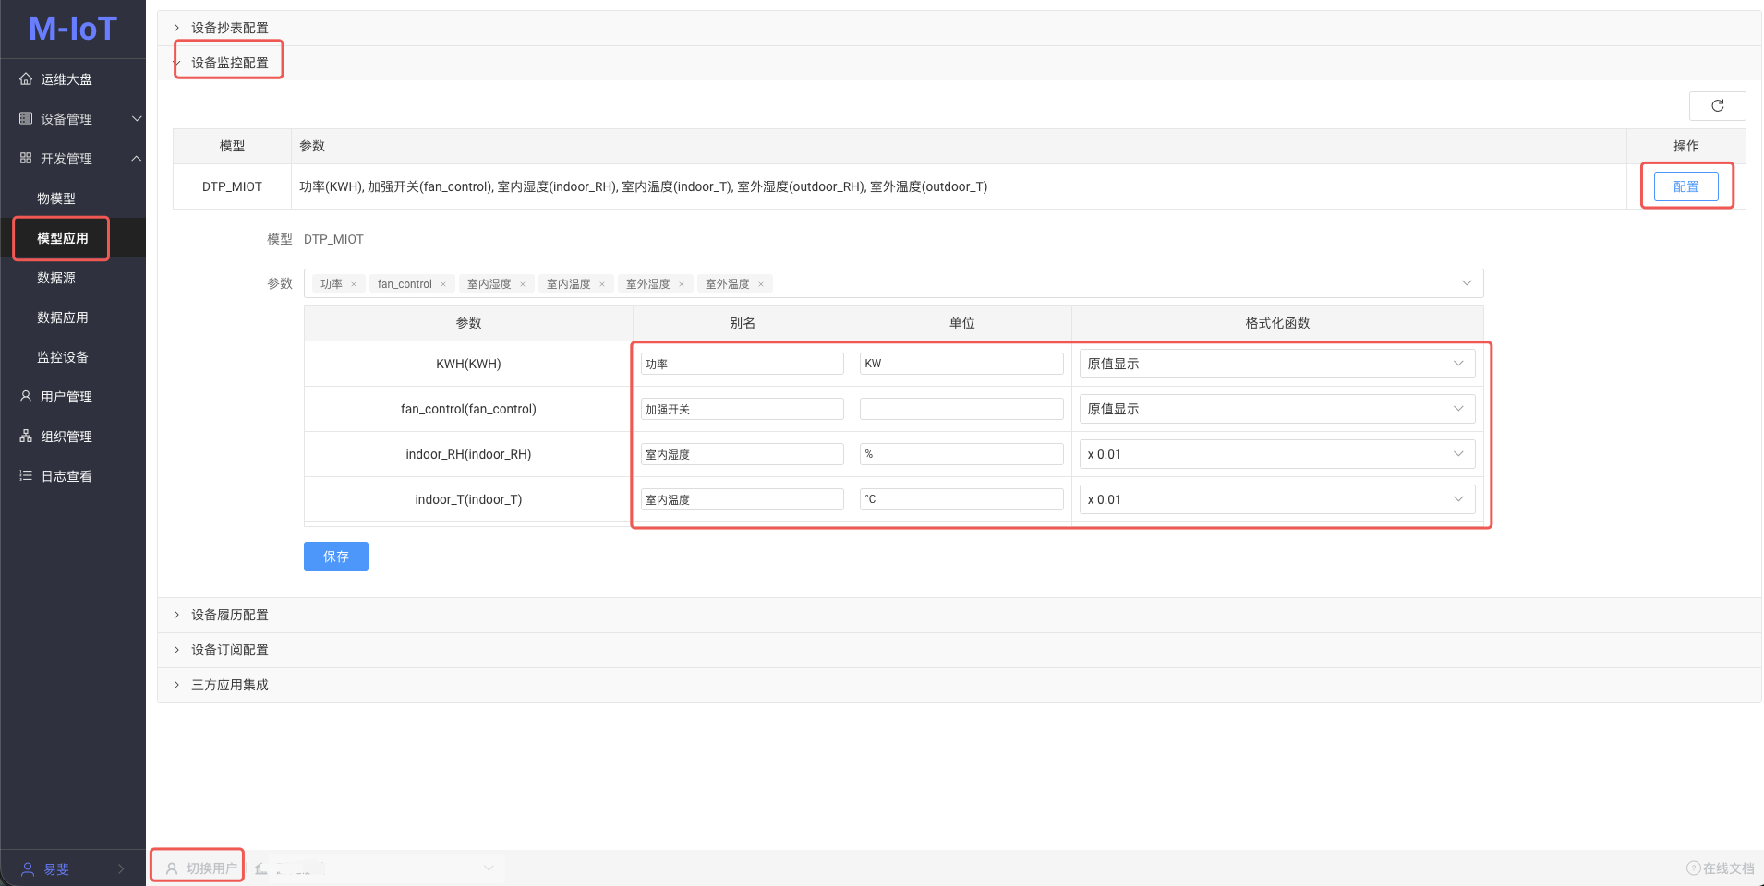
Task: Open 运维大盘 home icon in sidebar
Action: (26, 79)
